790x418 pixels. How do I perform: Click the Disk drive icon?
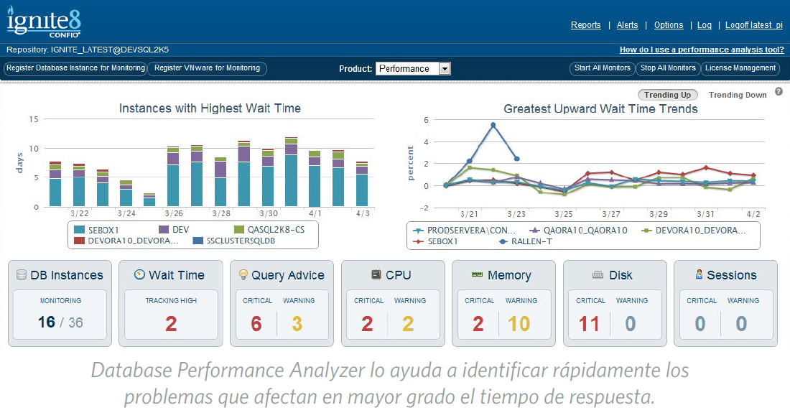pos(598,275)
